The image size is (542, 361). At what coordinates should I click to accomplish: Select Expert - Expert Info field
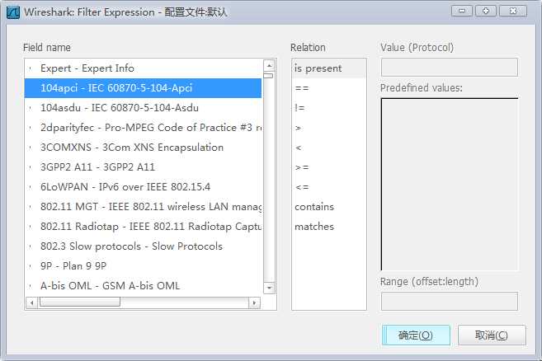click(x=143, y=68)
